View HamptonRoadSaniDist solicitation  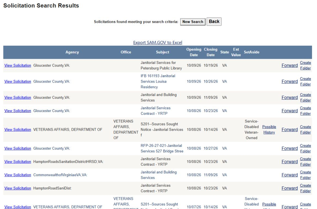coord(18,188)
